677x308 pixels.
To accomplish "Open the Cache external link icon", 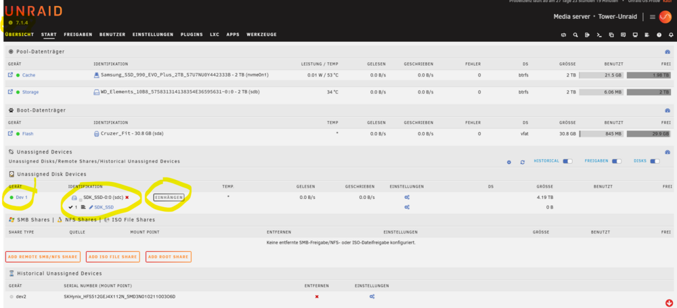I will coord(10,74).
